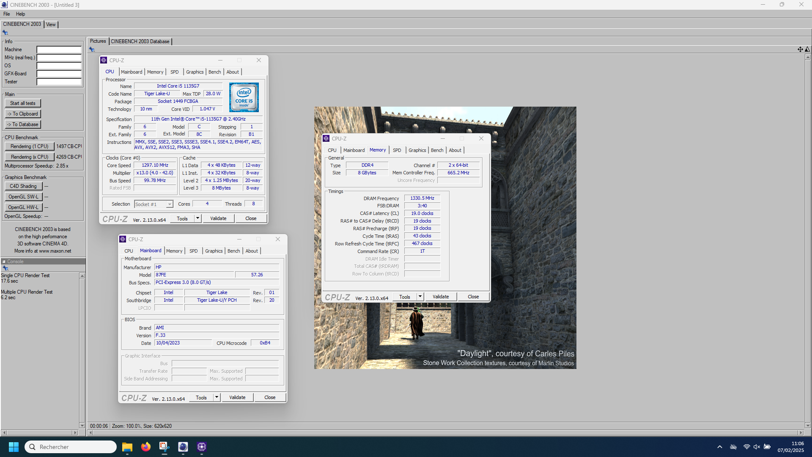Open File Explorer from the taskbar
Viewport: 812px width, 457px height.
tap(127, 447)
